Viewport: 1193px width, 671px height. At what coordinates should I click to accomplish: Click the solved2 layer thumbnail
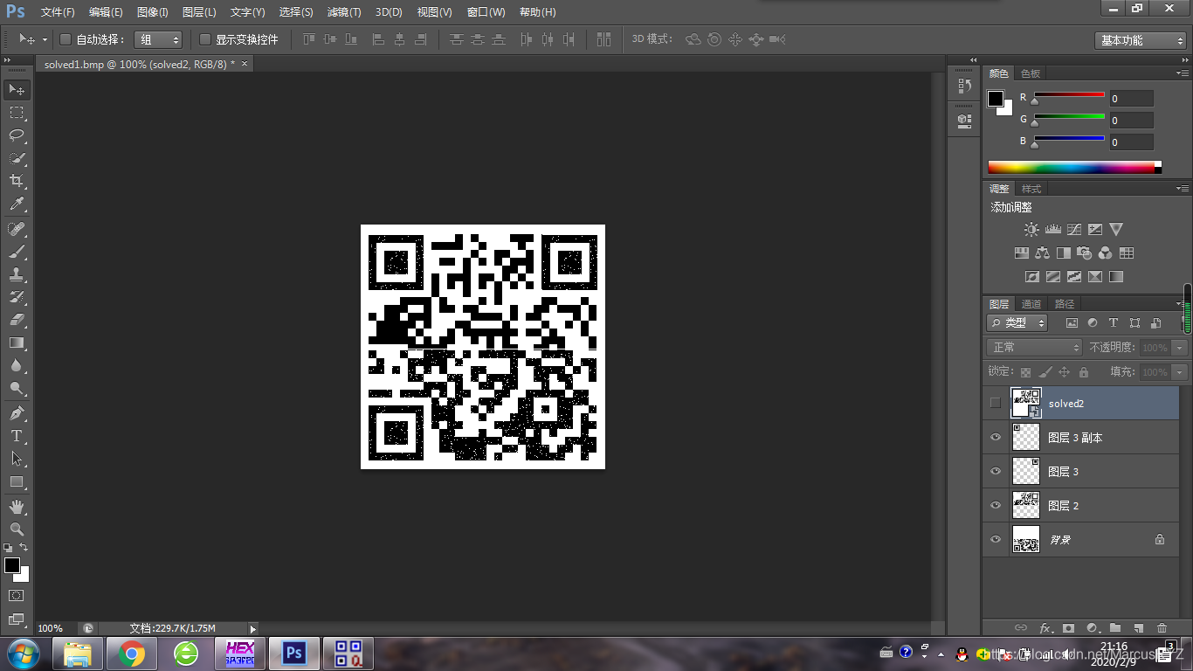[x=1026, y=403]
